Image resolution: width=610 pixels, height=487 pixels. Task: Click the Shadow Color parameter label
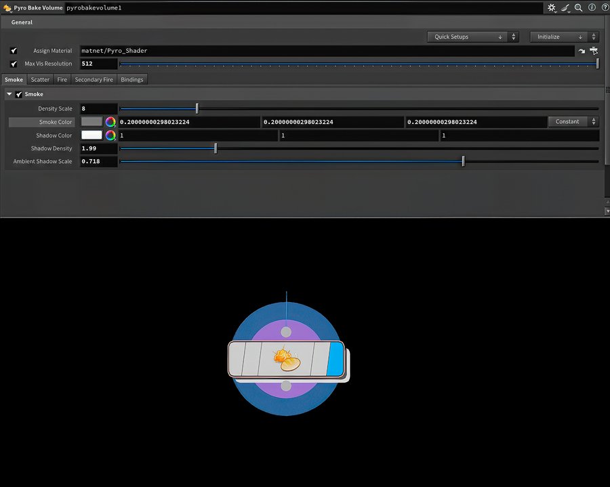coord(54,135)
